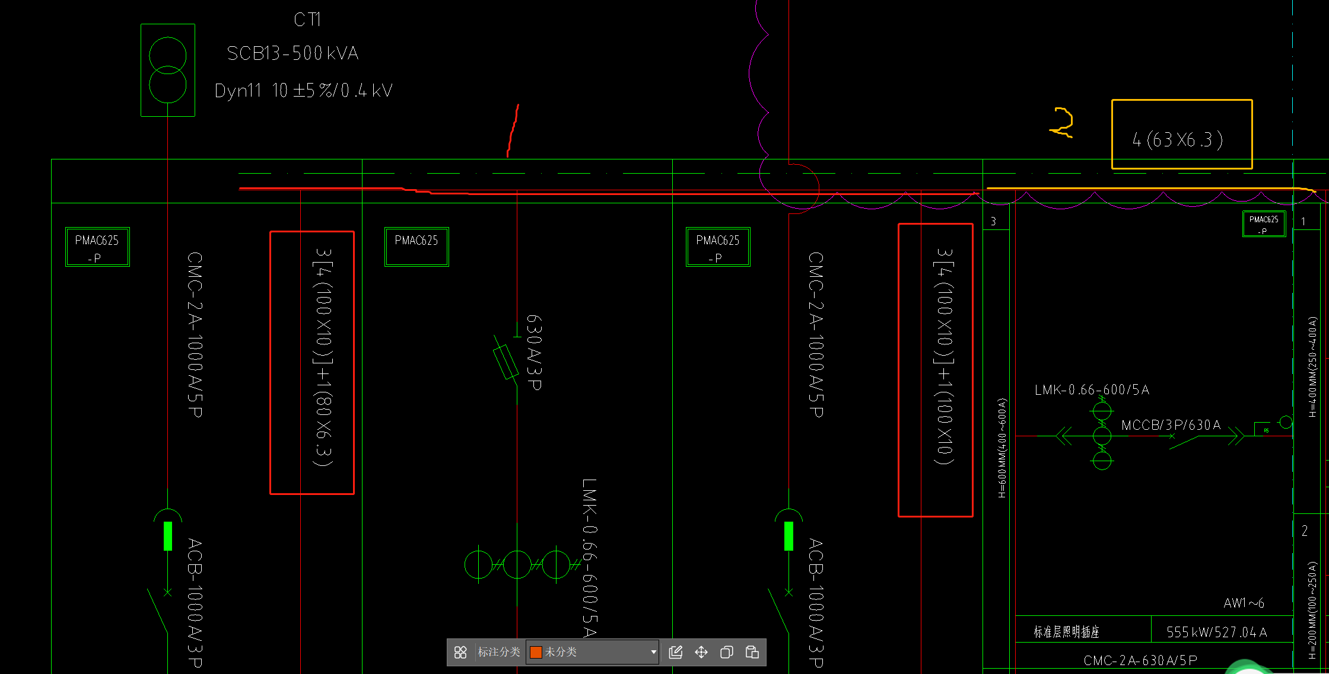The width and height of the screenshot is (1329, 674).
Task: Click the 555kW/527.04A value
Action: [1216, 633]
